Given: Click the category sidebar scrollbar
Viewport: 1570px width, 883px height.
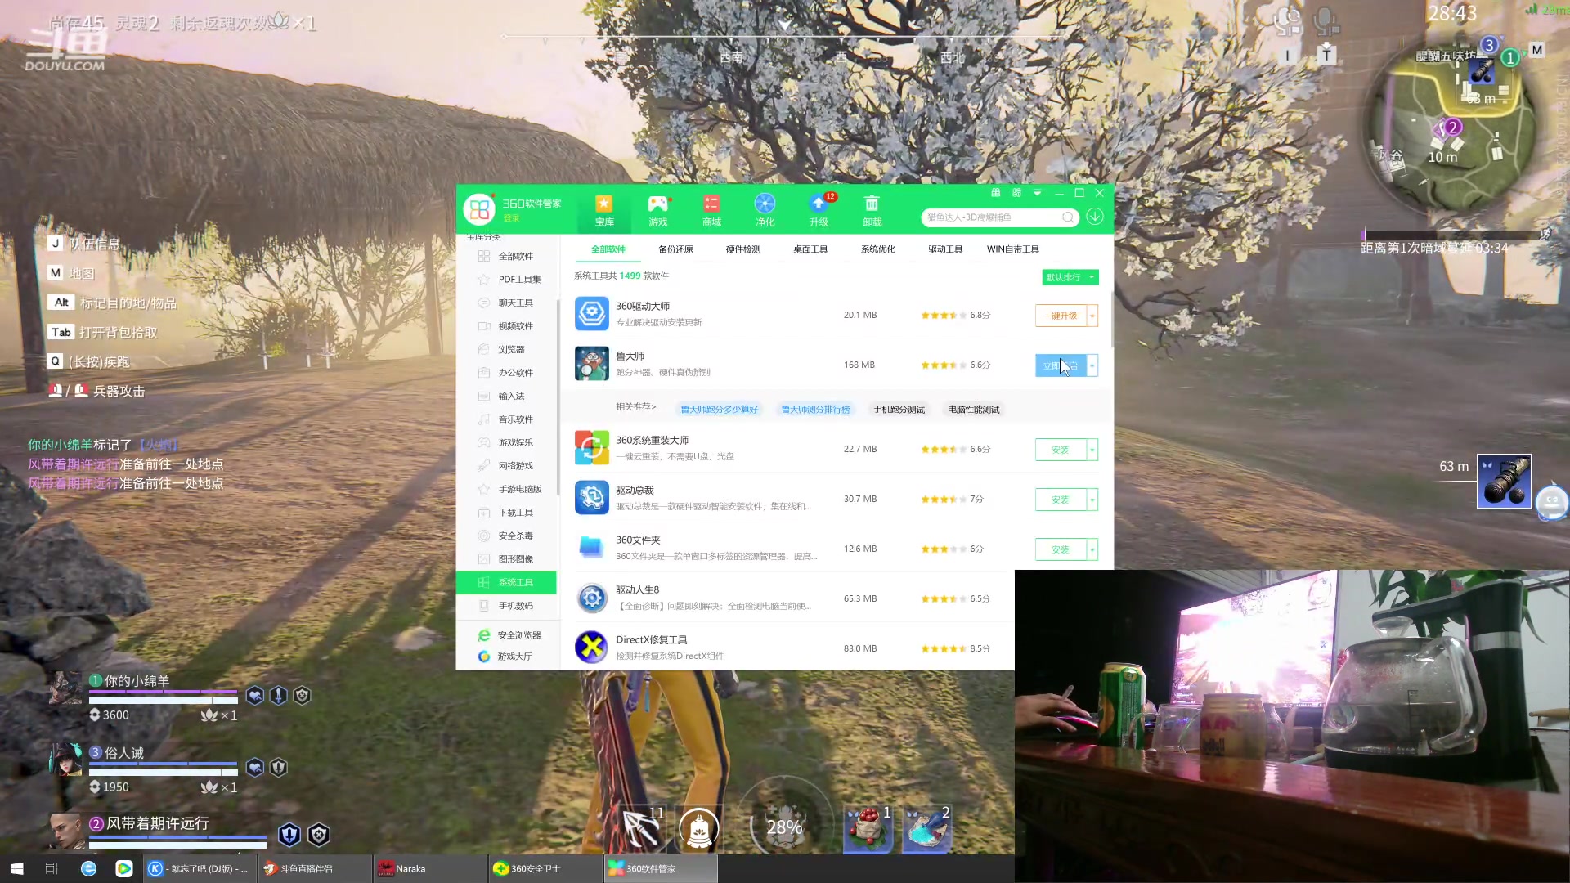Looking at the screenshot, I should point(558,397).
